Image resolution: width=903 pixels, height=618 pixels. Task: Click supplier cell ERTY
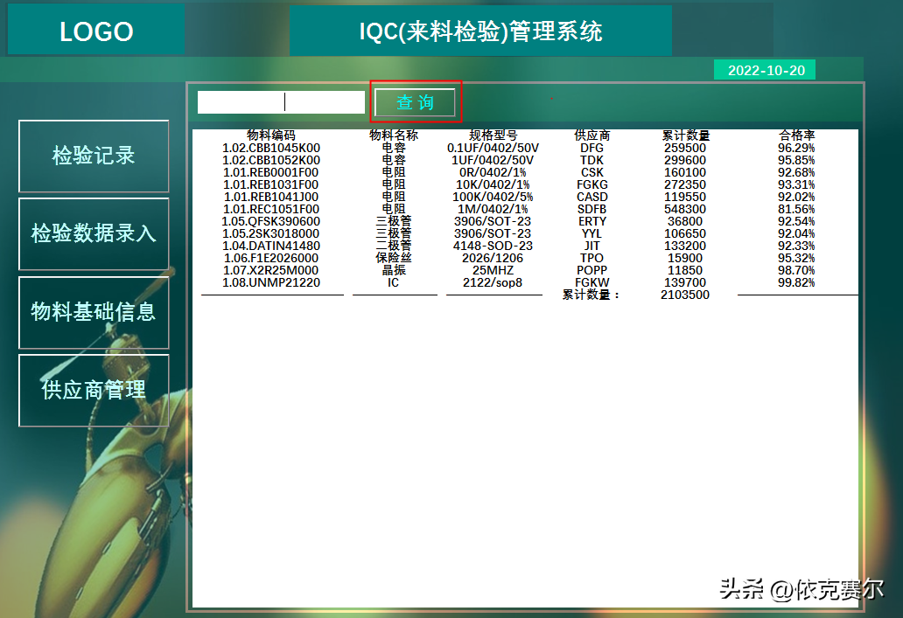click(x=592, y=221)
